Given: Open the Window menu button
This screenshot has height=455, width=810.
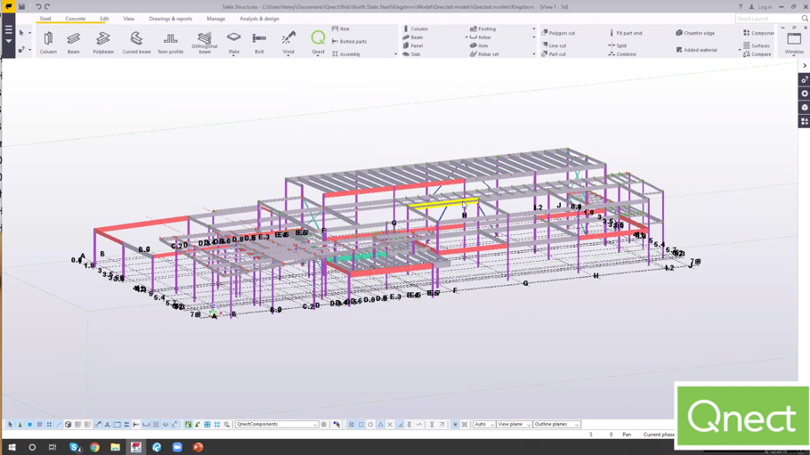Looking at the screenshot, I should click(794, 43).
